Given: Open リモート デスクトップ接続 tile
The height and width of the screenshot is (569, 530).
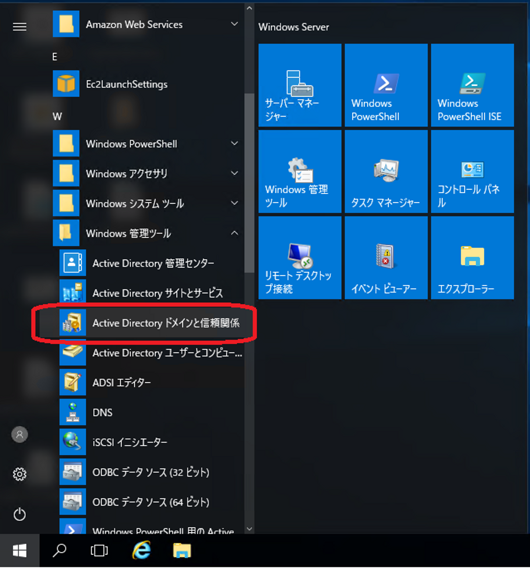Looking at the screenshot, I should pos(300,258).
